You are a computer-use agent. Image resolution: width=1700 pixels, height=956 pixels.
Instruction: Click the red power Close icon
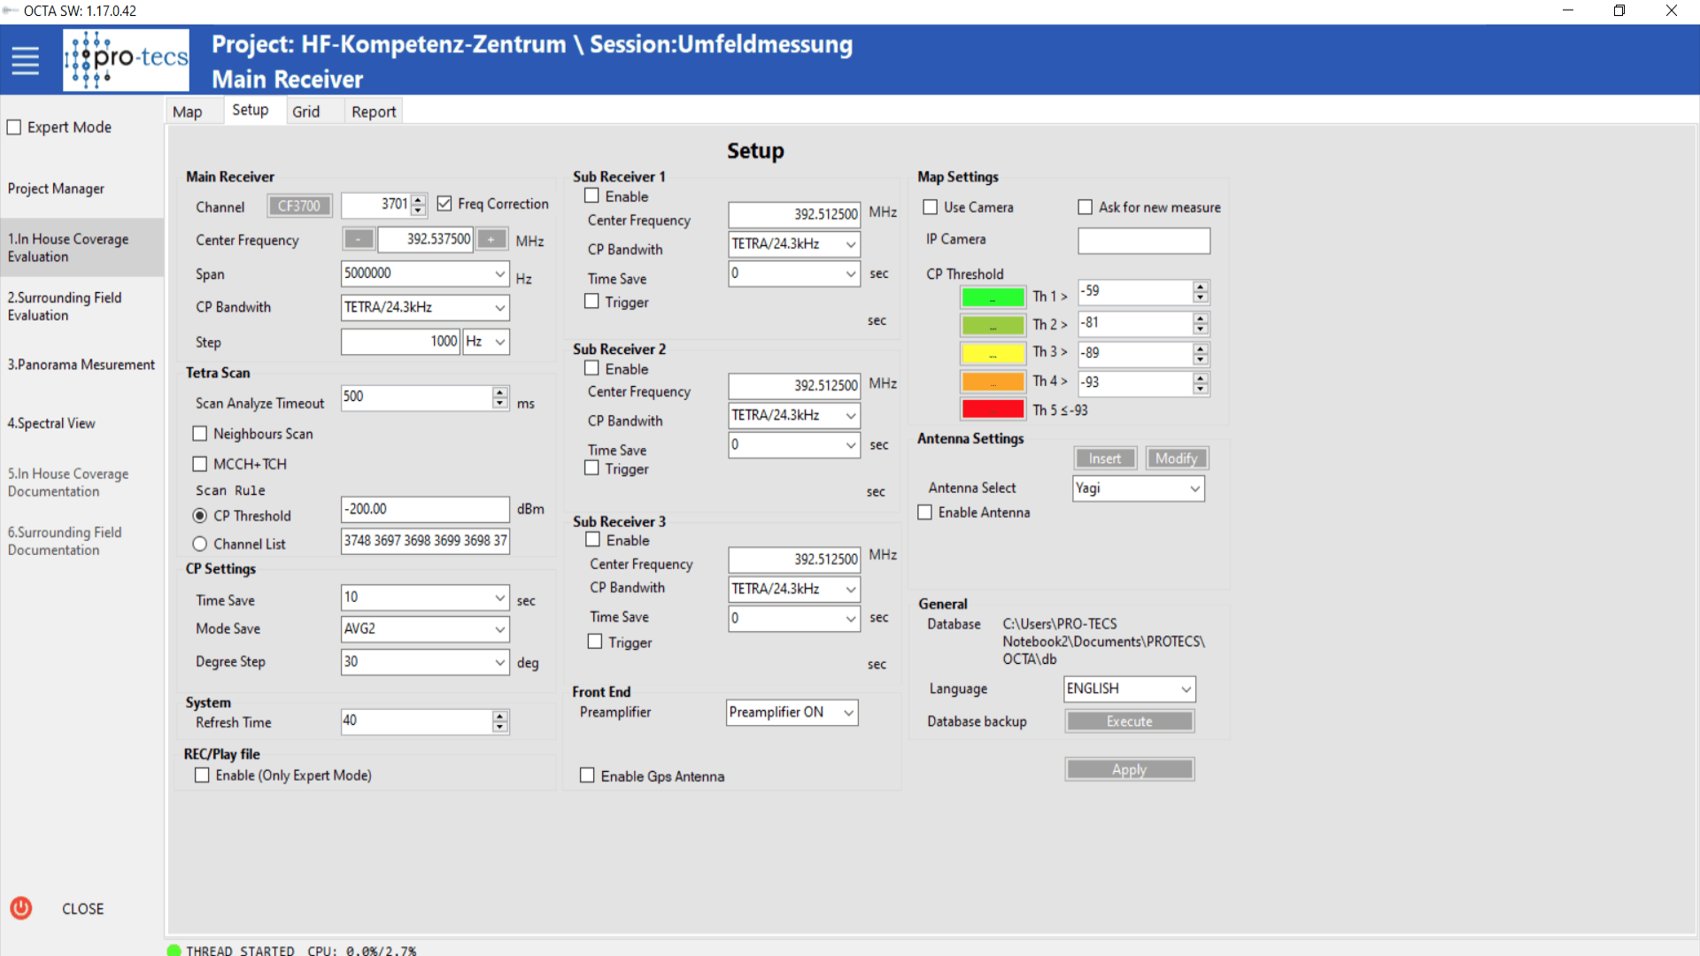(x=21, y=908)
